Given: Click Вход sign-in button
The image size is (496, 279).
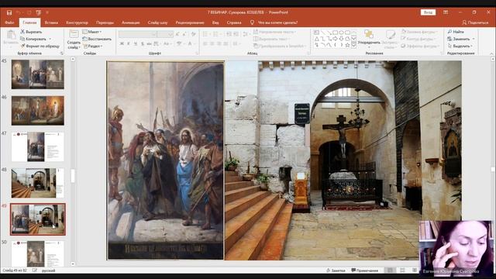Looking at the screenshot, I should pyautogui.click(x=428, y=12).
